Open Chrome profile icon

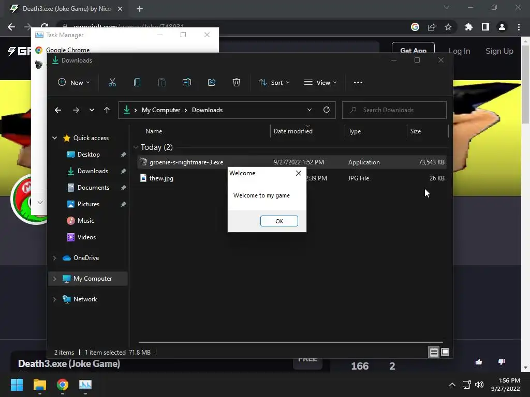(502, 27)
